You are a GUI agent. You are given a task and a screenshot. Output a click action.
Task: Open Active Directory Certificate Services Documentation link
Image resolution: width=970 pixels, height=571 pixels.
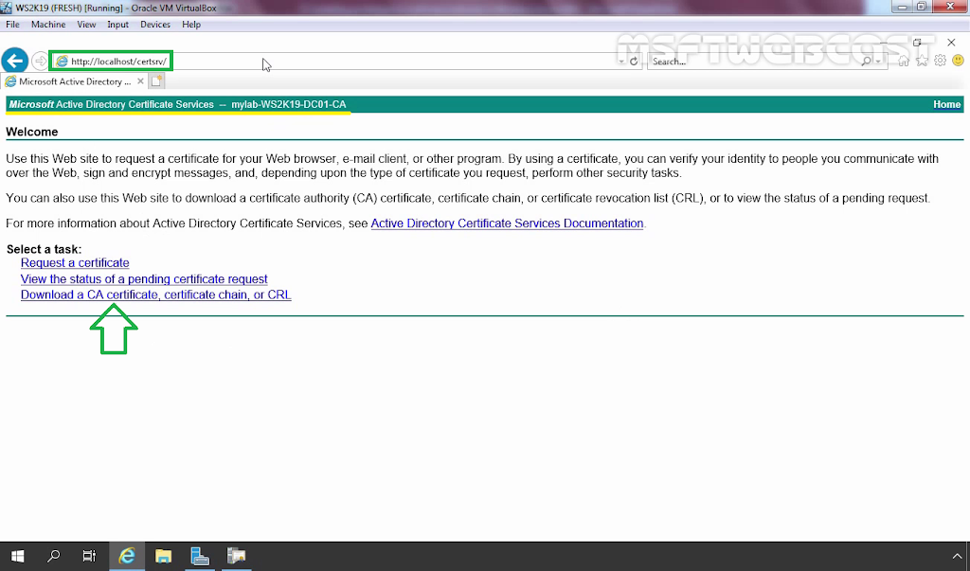coord(507,223)
